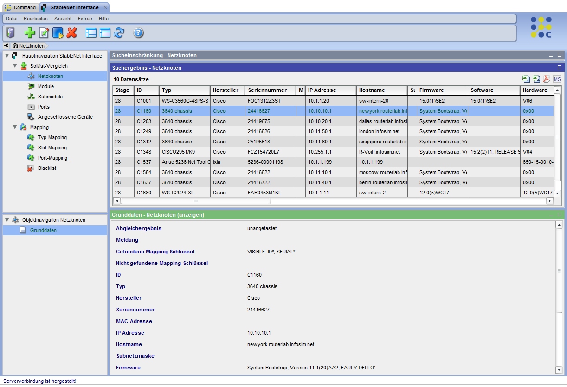
Task: Open the Extras menu
Action: coord(85,19)
